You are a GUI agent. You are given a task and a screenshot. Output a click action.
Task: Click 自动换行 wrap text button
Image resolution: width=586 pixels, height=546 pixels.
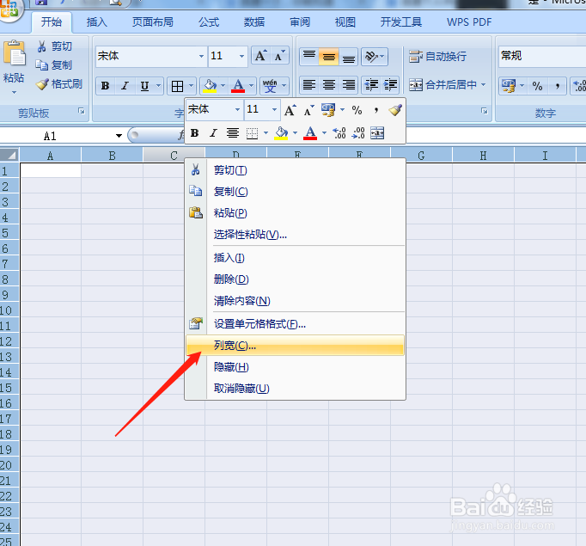point(437,57)
